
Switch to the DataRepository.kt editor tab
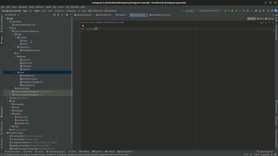point(161,15)
